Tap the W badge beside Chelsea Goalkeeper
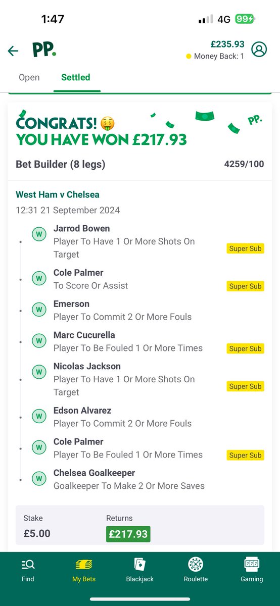Image resolution: width=280 pixels, height=606 pixels. 39,479
